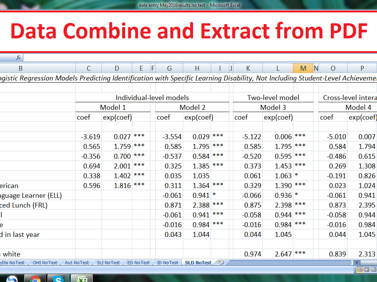Click the Excel taskbar button
This screenshot has width=377, height=282.
[x=81, y=279]
